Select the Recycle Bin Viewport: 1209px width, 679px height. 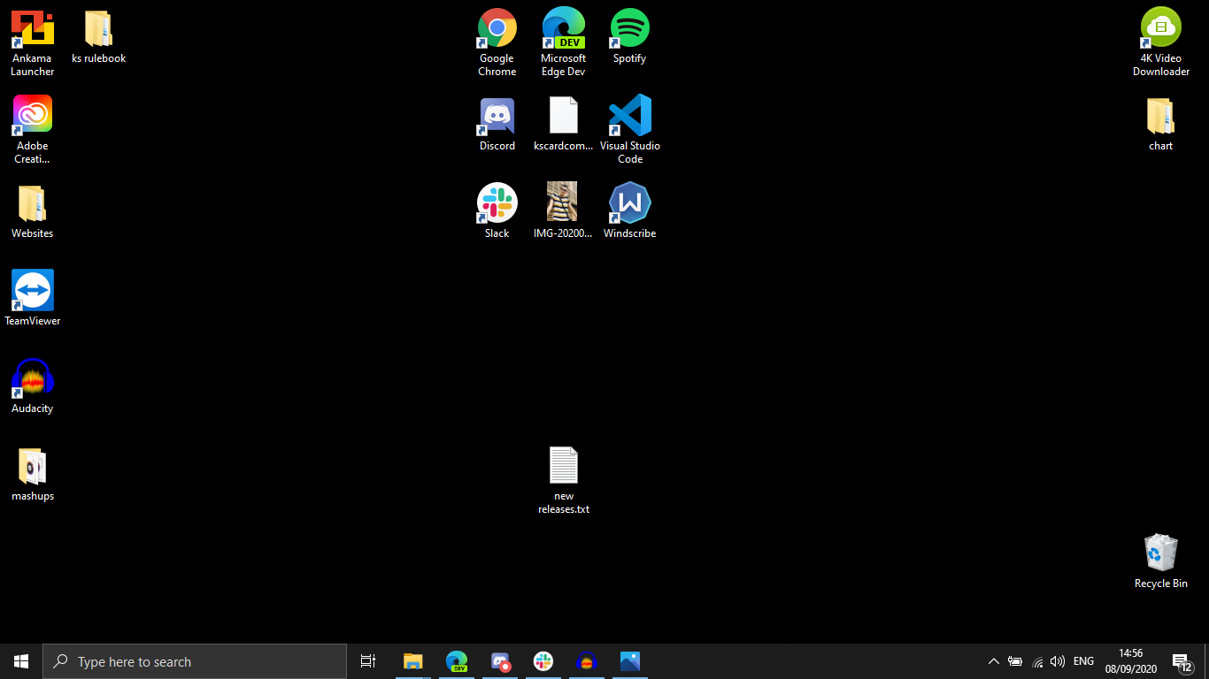click(x=1161, y=561)
